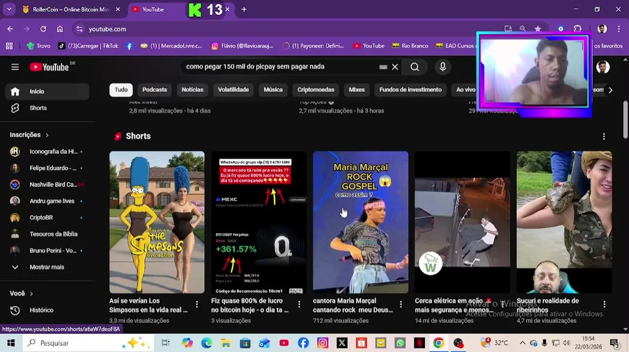The image size is (629, 352).
Task: Open Facebook from the taskbar
Action: (303, 343)
